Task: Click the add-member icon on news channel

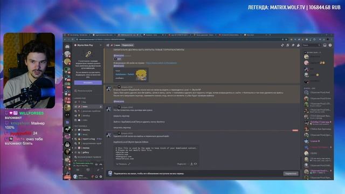Action: pyautogui.click(x=101, y=107)
